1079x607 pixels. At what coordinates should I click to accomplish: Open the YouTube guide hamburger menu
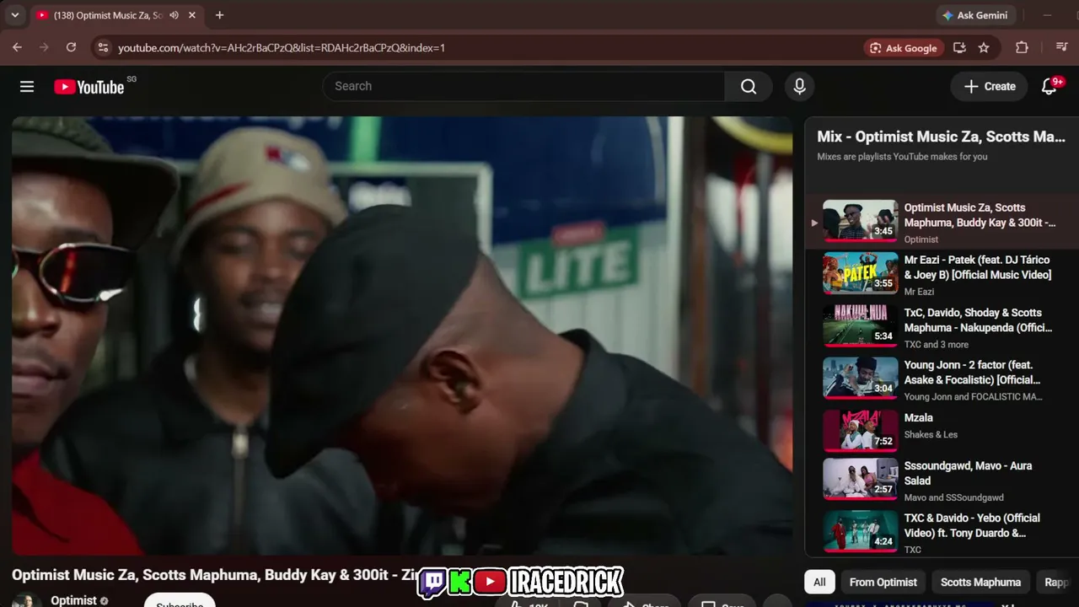click(x=27, y=86)
